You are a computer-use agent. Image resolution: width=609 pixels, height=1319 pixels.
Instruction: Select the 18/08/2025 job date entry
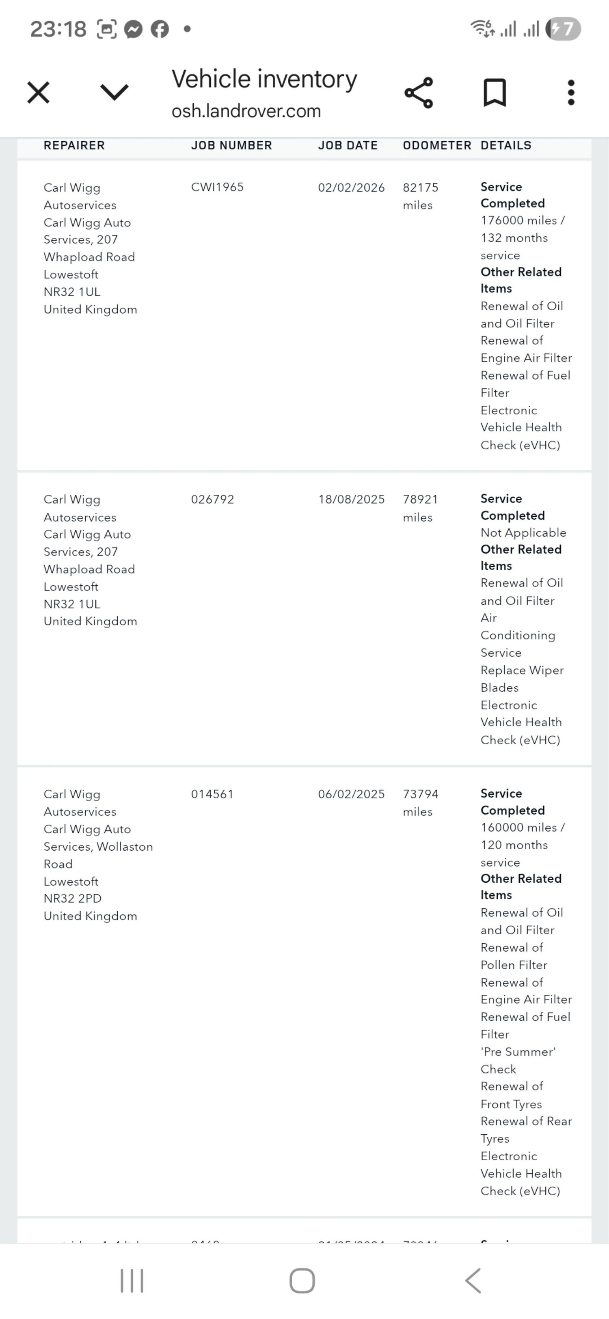(351, 499)
